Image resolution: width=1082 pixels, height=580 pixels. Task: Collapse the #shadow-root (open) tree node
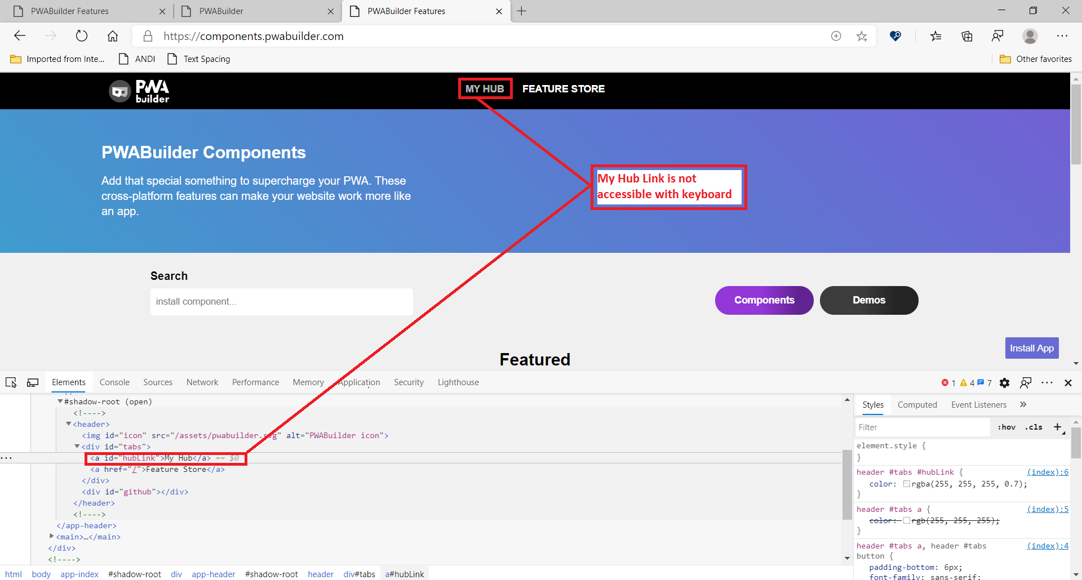click(60, 401)
